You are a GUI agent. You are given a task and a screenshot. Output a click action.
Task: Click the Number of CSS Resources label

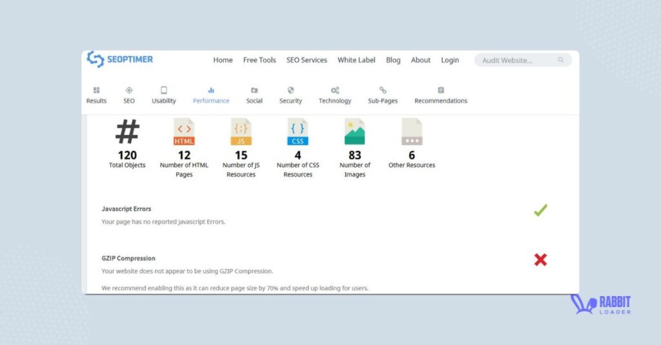pos(298,170)
